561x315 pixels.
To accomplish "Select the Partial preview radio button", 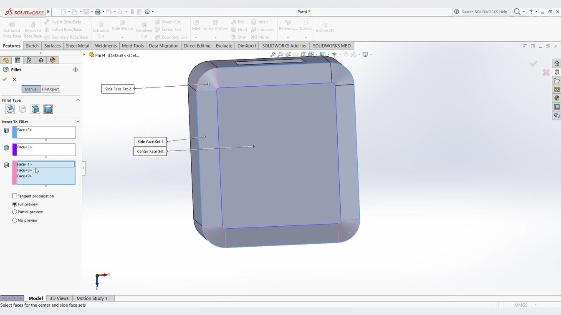I will pyautogui.click(x=15, y=212).
